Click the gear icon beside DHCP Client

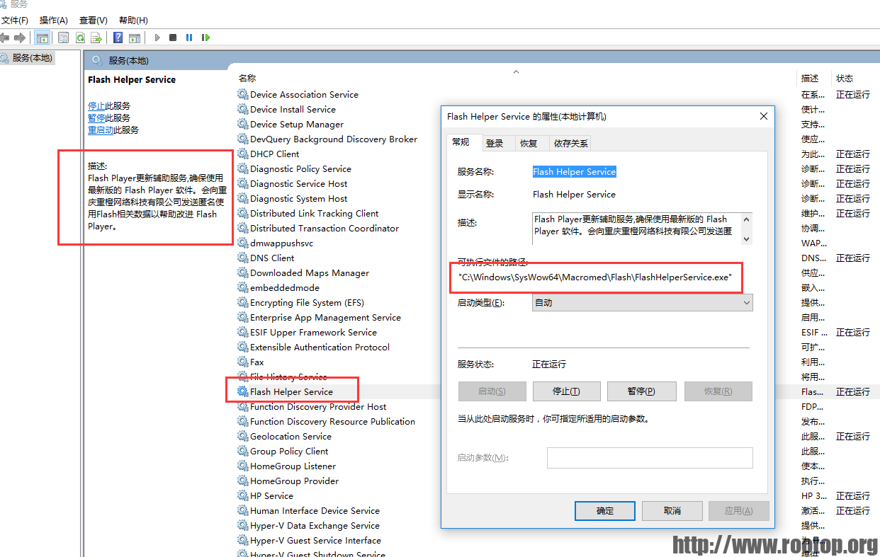click(243, 154)
